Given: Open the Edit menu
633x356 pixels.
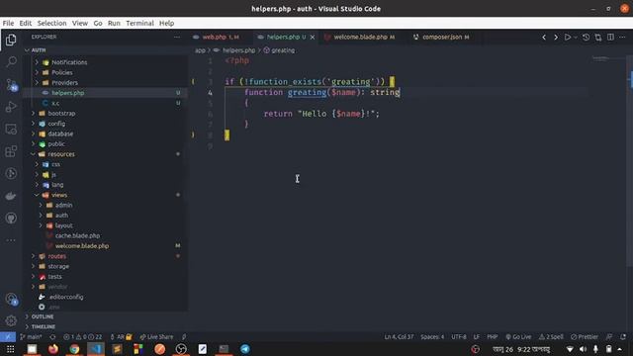Looking at the screenshot, I should [26, 23].
